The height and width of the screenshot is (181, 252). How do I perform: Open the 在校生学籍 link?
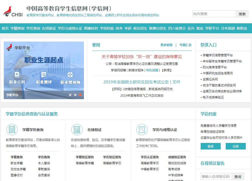(x=18, y=169)
